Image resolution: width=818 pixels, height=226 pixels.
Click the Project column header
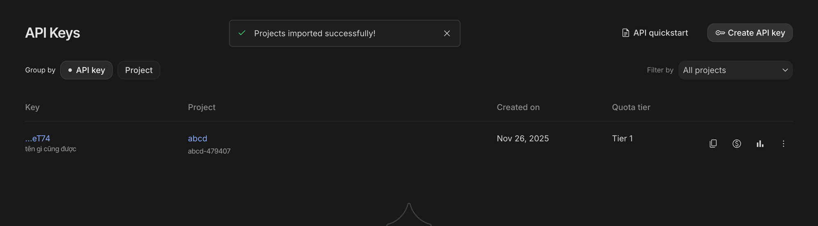202,107
